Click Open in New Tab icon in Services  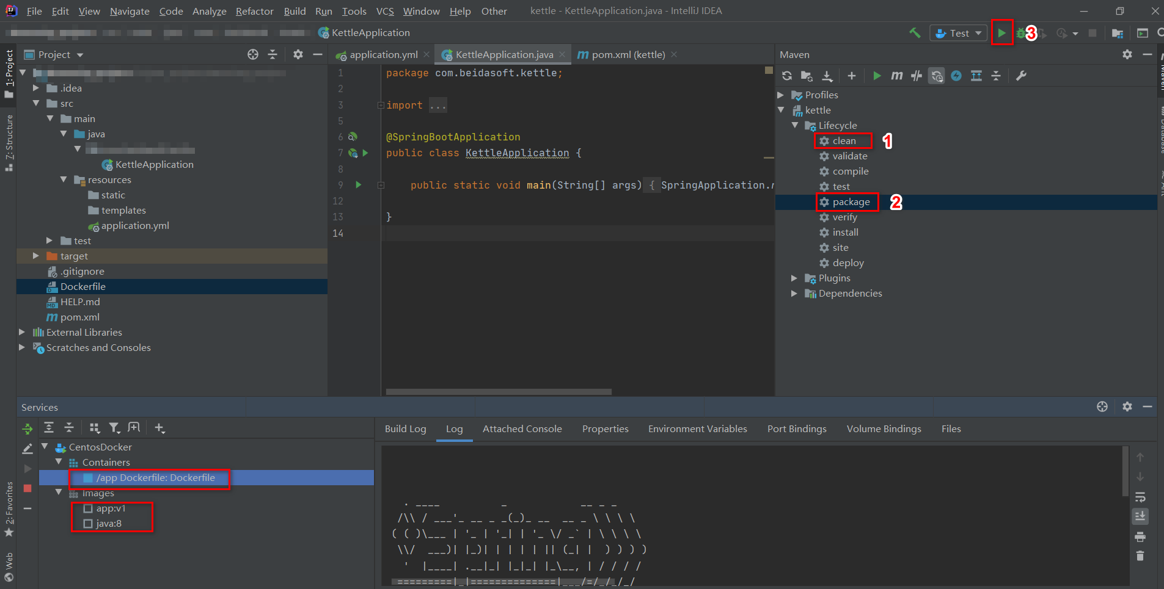coord(134,428)
